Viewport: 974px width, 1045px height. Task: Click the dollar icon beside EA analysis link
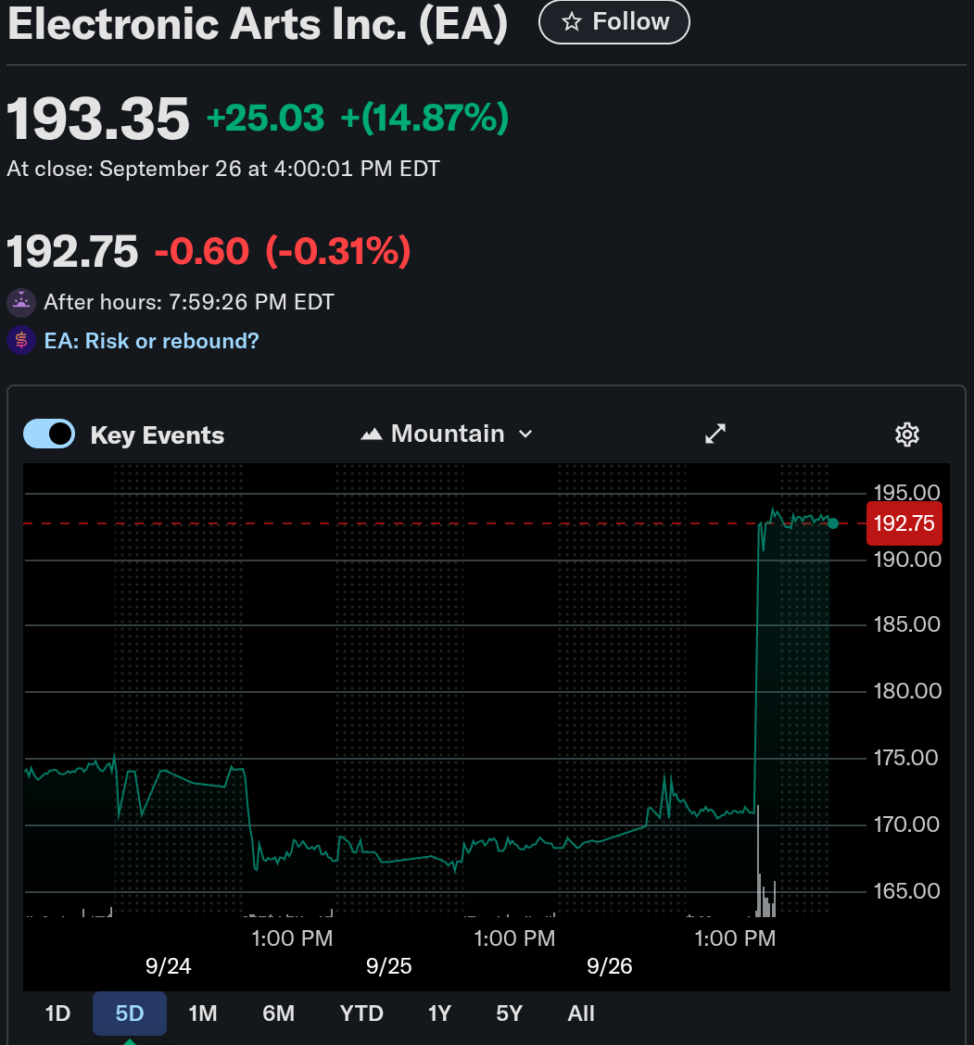21,341
